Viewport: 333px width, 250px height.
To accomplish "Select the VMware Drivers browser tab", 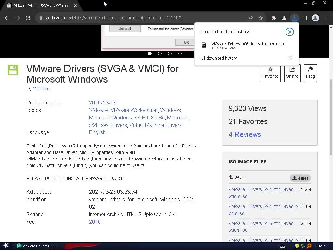I will point(41,6).
